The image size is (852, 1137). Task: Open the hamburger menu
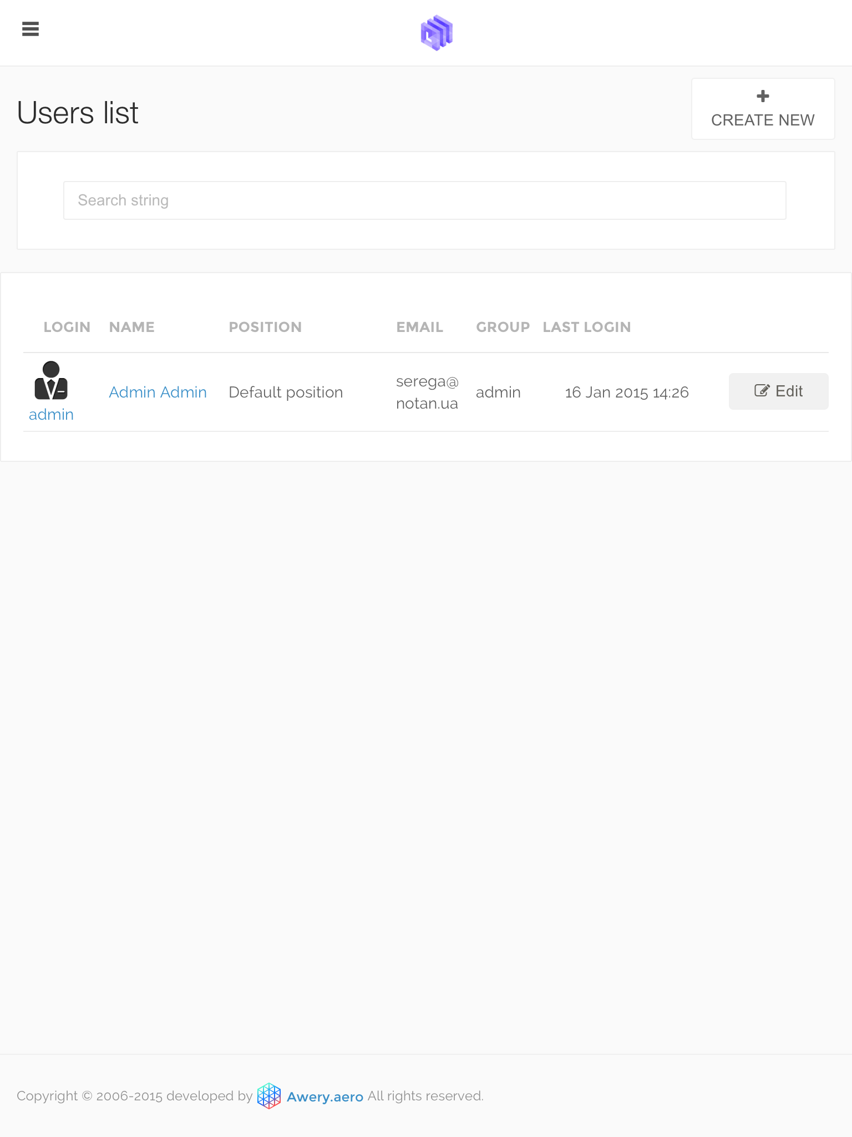(x=31, y=29)
